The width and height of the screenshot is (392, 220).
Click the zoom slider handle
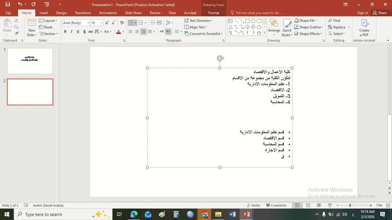pyautogui.click(x=350, y=205)
